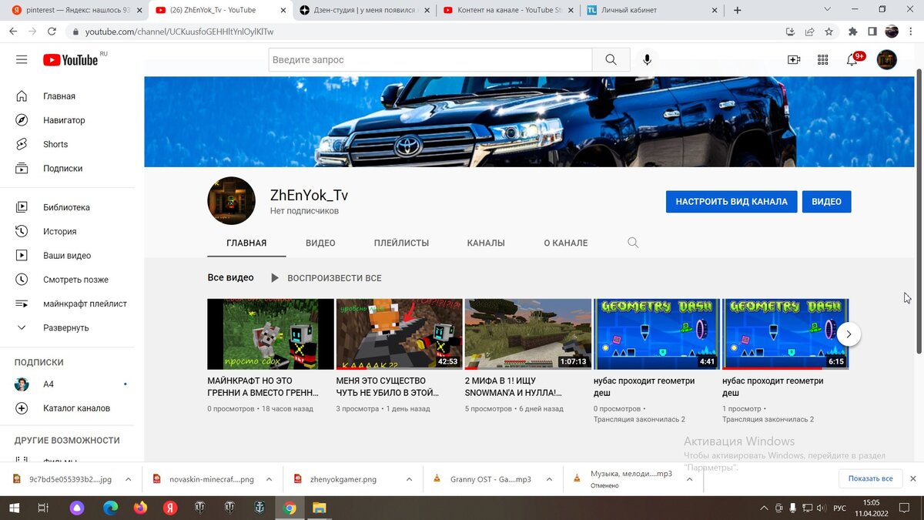Open Каталог каналов plus icon
Viewport: 924px width, 520px height.
[22, 408]
